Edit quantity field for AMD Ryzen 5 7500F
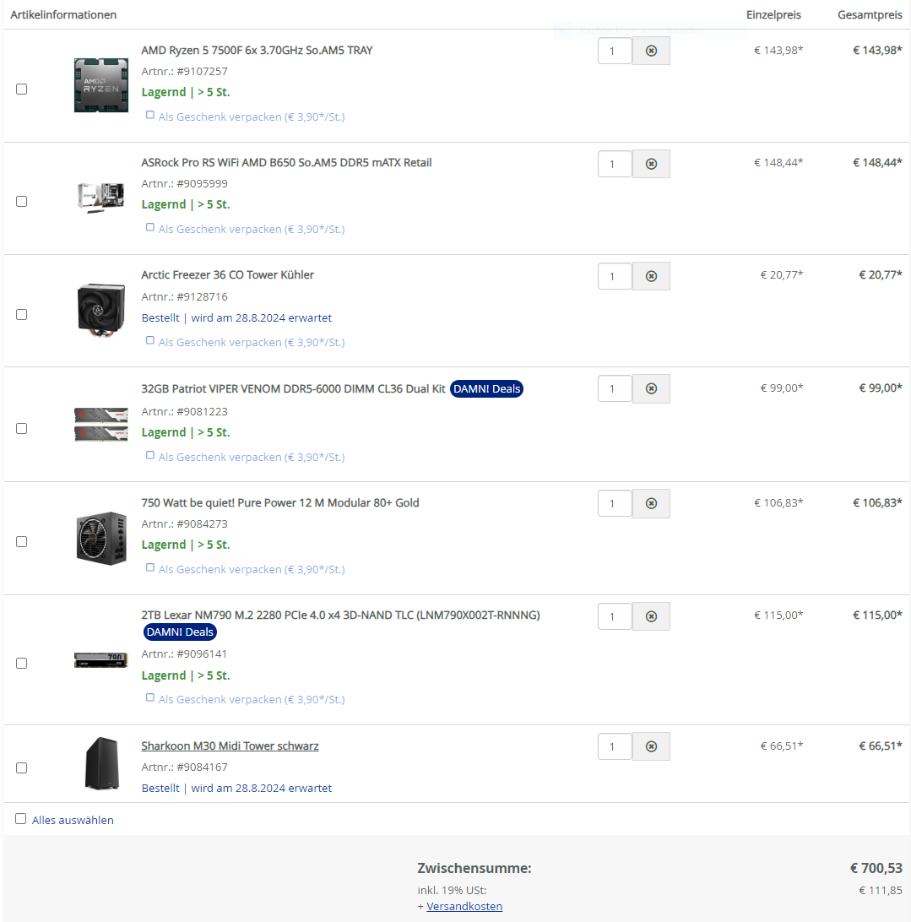 tap(615, 52)
